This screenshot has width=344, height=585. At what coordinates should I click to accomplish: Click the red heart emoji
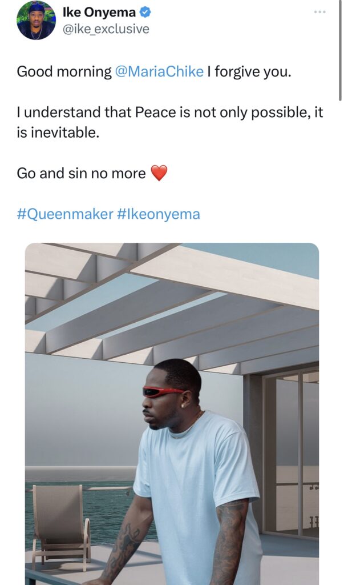159,173
